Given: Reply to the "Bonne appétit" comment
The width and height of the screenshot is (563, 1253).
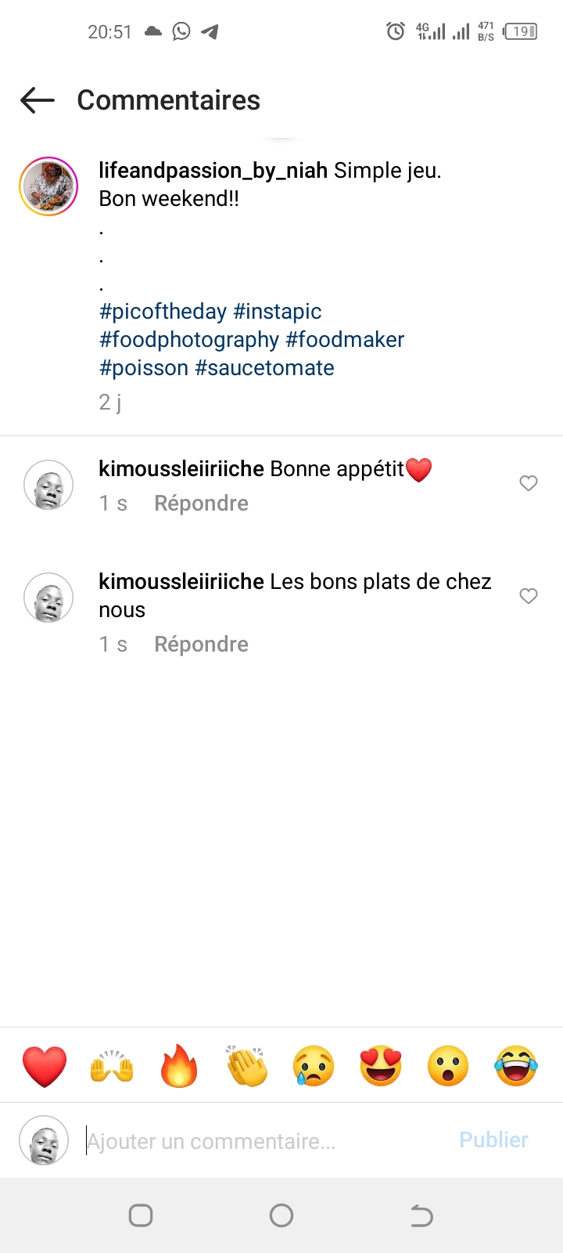Looking at the screenshot, I should (x=201, y=504).
